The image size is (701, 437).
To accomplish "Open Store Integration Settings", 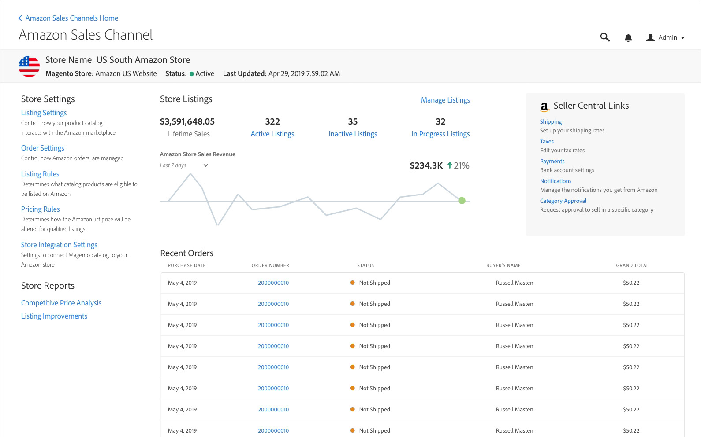I will tap(59, 245).
